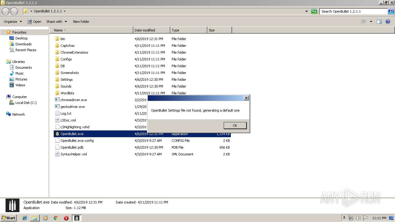The height and width of the screenshot is (222, 395).
Task: Select Network in the navigation pane
Action: (x=19, y=114)
